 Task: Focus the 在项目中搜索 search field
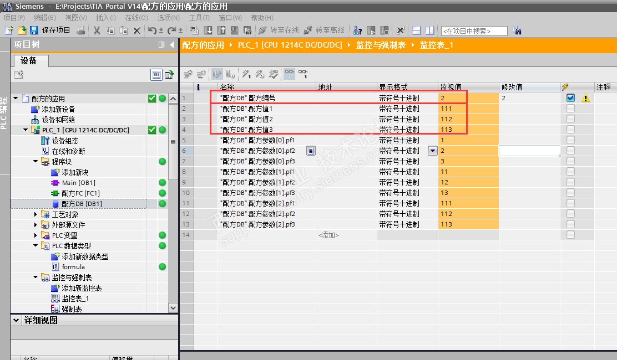474,31
